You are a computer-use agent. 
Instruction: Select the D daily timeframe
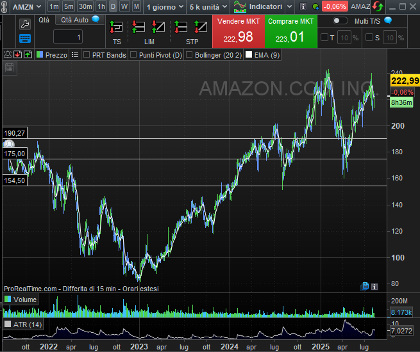pyautogui.click(x=113, y=6)
